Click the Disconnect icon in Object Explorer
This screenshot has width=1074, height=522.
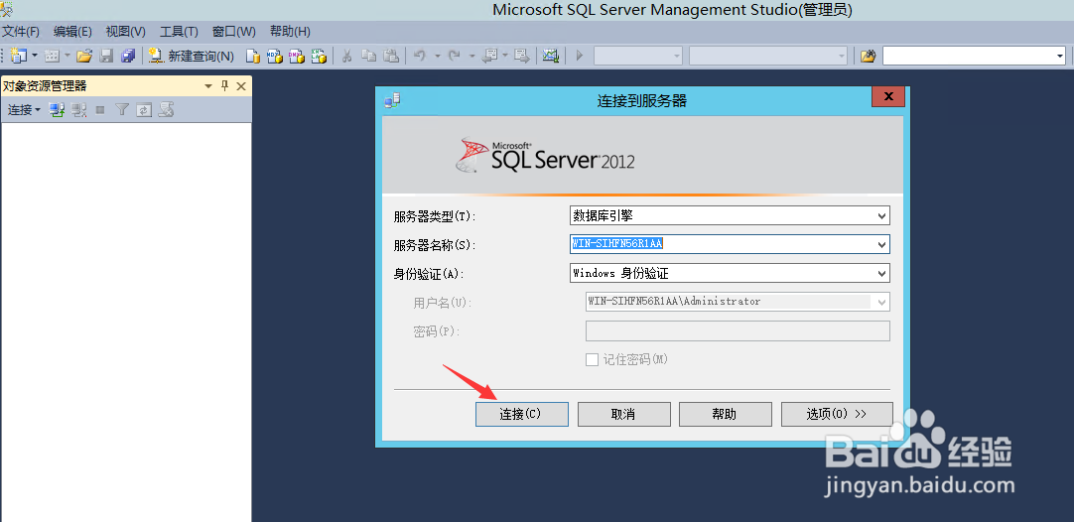coord(78,109)
